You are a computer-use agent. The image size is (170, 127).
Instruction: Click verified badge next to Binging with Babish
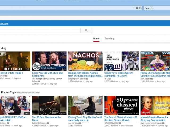[87, 79]
